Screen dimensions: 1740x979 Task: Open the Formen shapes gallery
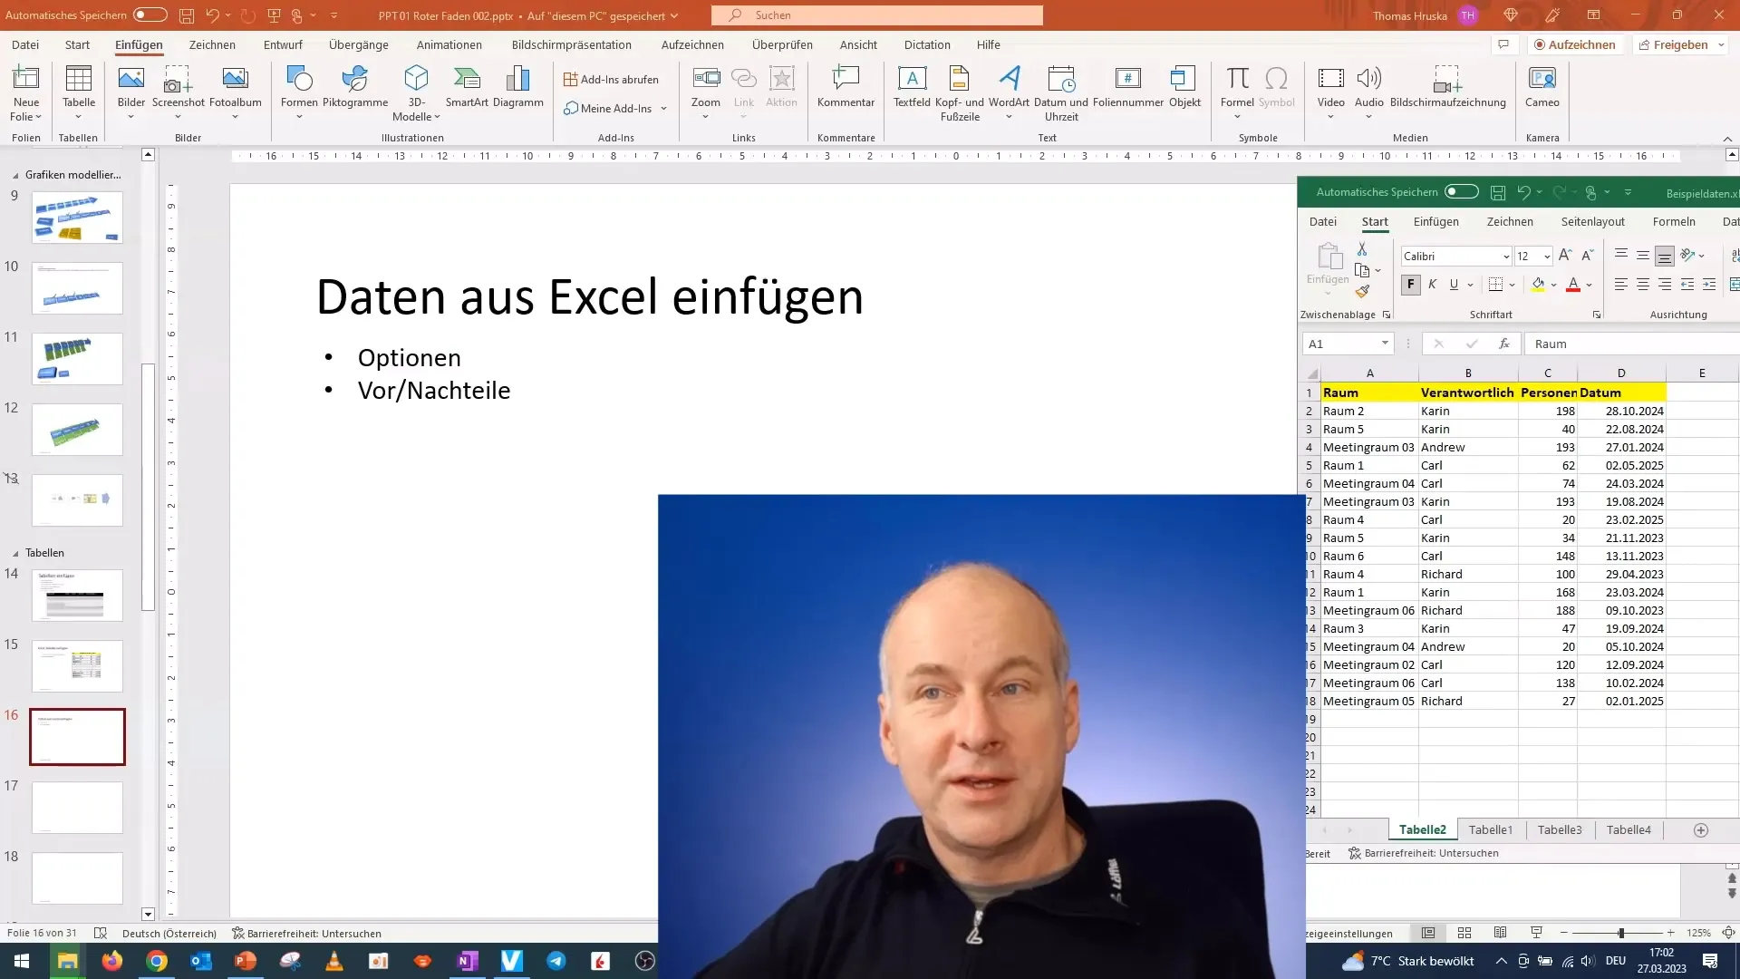click(299, 92)
